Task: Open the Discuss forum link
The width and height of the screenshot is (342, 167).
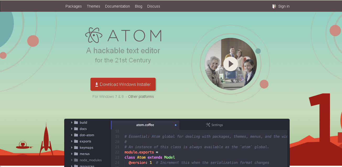Action: point(154,6)
